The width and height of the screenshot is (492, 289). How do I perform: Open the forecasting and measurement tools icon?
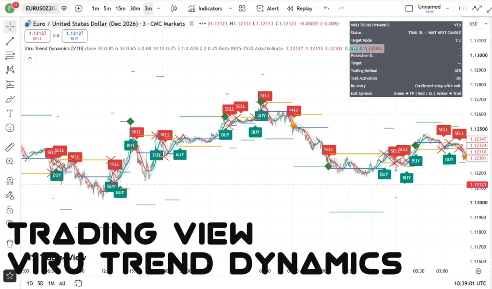[10, 84]
